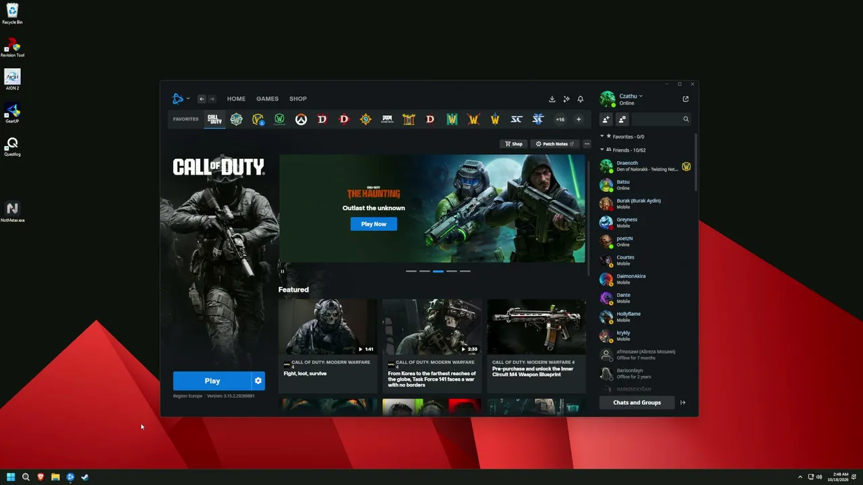The image size is (863, 485).
Task: Switch to the SHOP tab
Action: click(298, 99)
